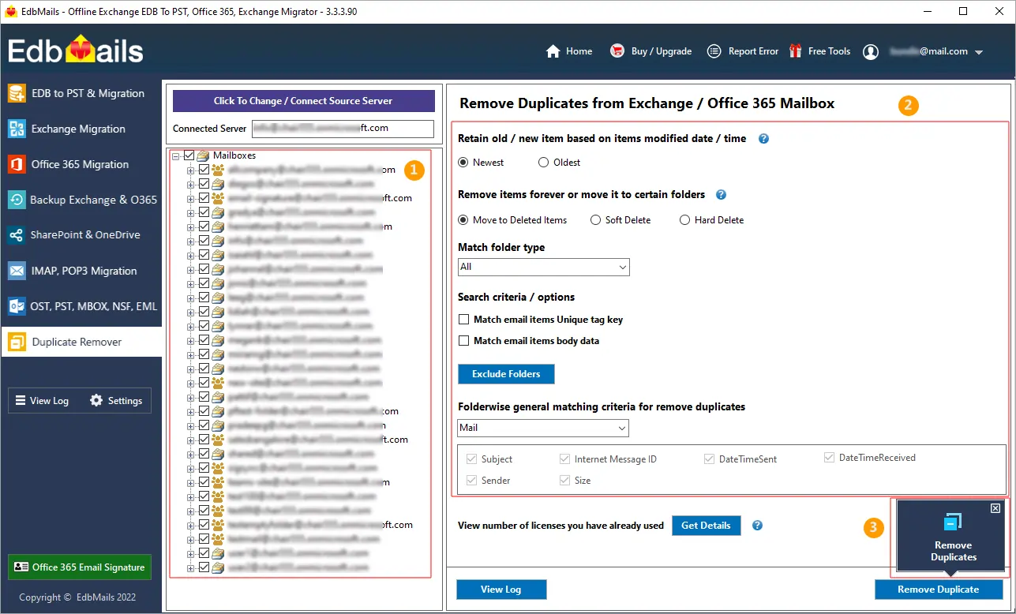Toggle the Mailboxes root checkbox
The image size is (1016, 614).
click(x=189, y=155)
